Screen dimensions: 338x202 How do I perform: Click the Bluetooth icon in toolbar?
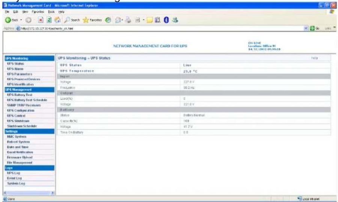(166, 20)
